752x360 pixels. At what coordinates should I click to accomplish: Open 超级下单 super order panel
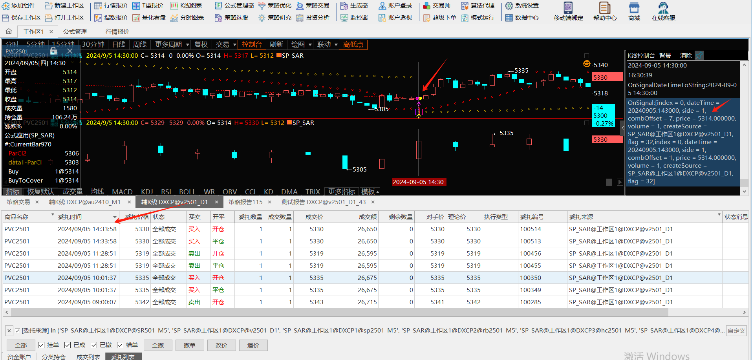[x=439, y=18]
